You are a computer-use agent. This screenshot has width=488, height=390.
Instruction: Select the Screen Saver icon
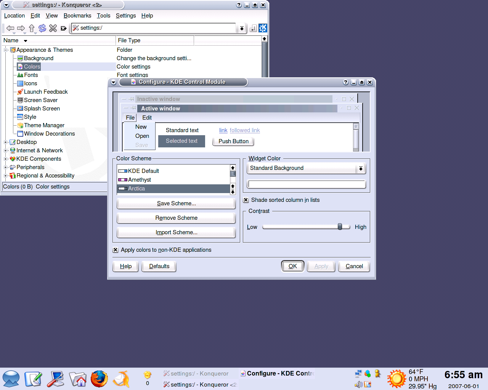pos(20,100)
